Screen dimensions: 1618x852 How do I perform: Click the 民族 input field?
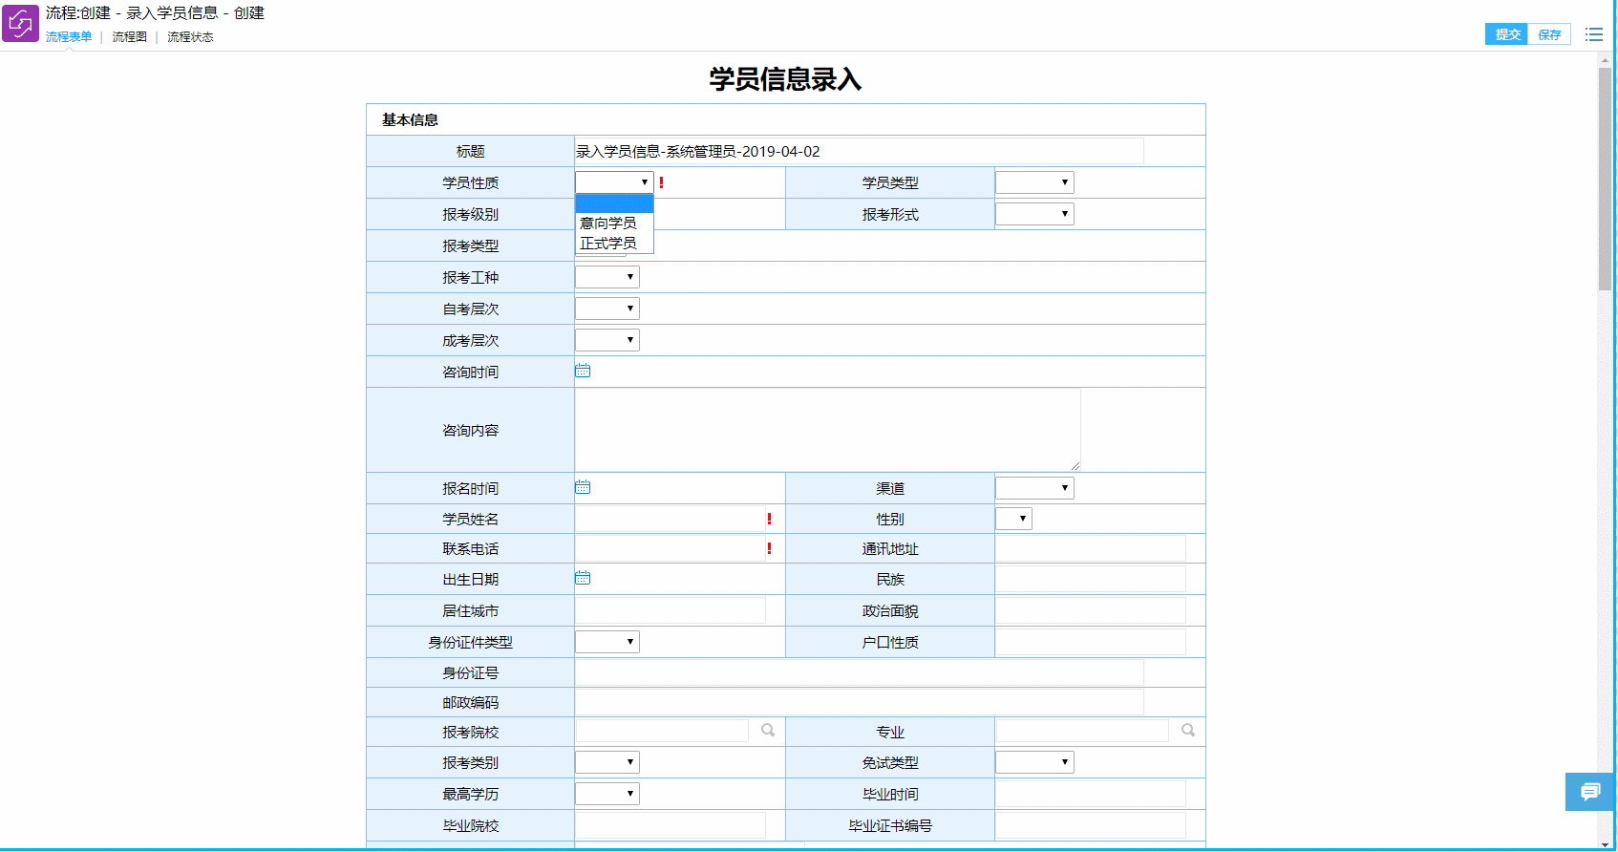1090,579
